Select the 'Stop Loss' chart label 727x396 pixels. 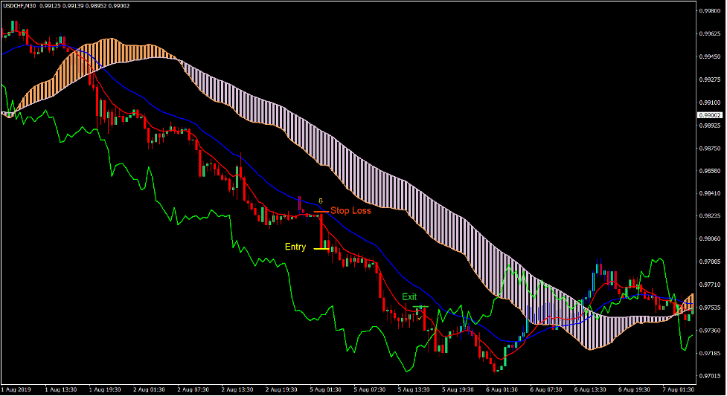pyautogui.click(x=350, y=211)
